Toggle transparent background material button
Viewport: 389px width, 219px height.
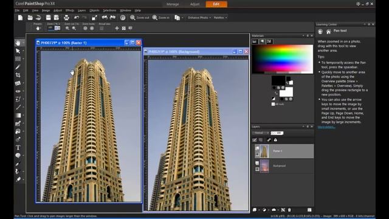(291, 99)
